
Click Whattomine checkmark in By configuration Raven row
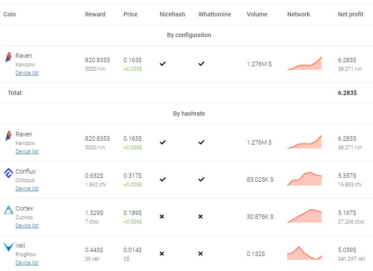point(201,64)
